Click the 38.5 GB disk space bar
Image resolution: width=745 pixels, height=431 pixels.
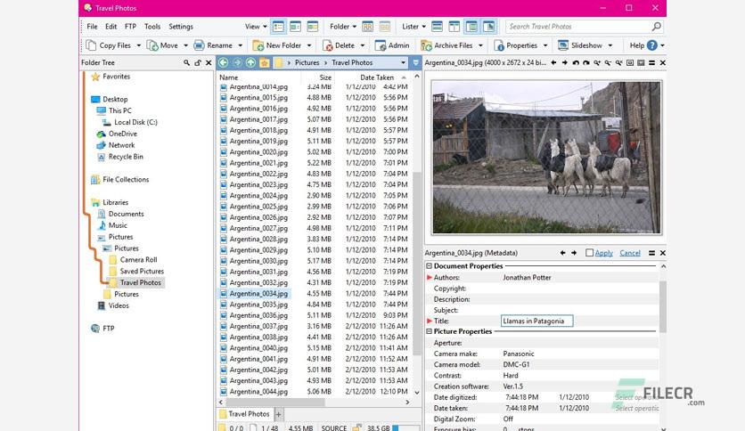click(406, 427)
